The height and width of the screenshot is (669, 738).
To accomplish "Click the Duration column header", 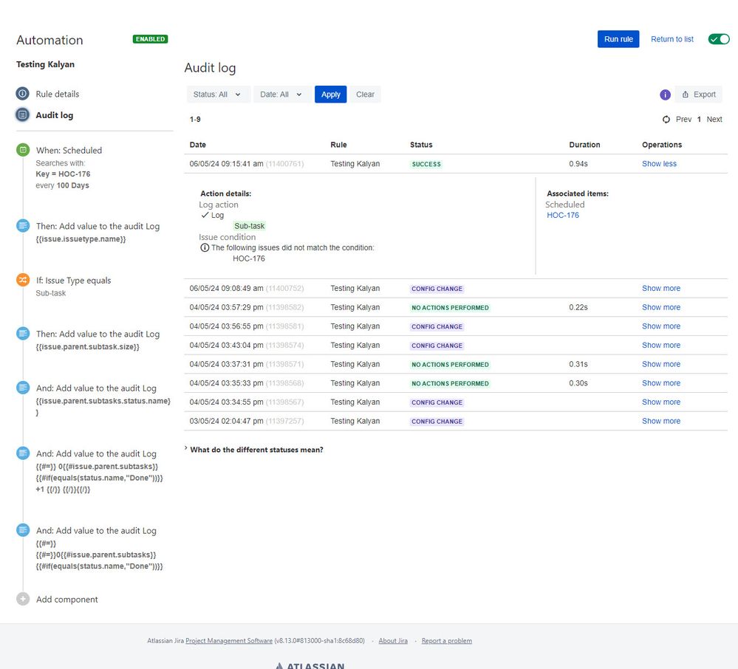I will (x=584, y=145).
